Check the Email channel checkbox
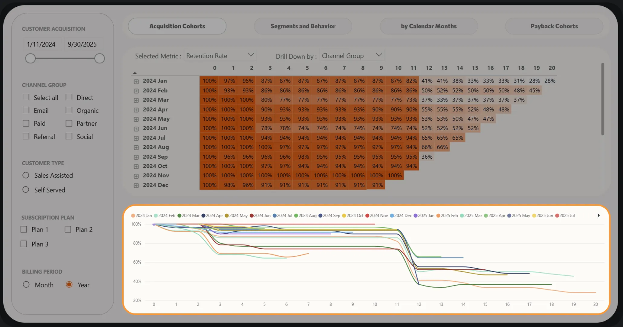This screenshot has height=327, width=623. [x=26, y=110]
